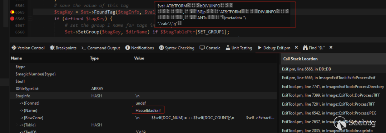The width and height of the screenshot is (386, 133).
Task: Click the HasselbladExif value cell
Action: [148, 111]
